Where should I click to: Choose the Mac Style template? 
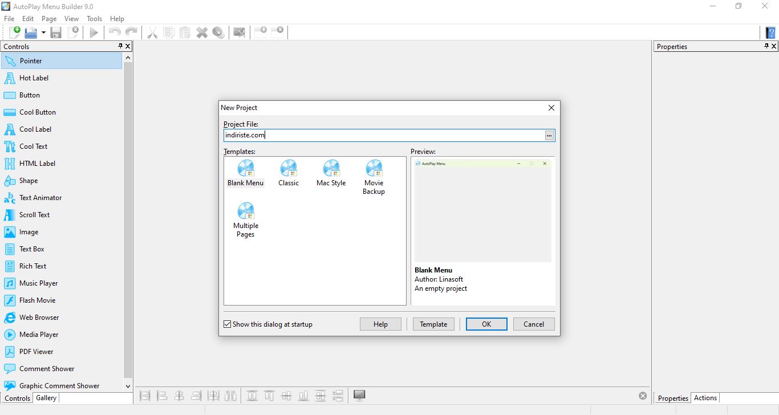point(331,173)
